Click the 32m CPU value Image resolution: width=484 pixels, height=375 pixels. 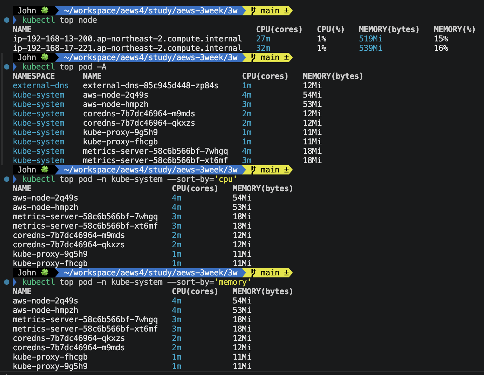(263, 48)
